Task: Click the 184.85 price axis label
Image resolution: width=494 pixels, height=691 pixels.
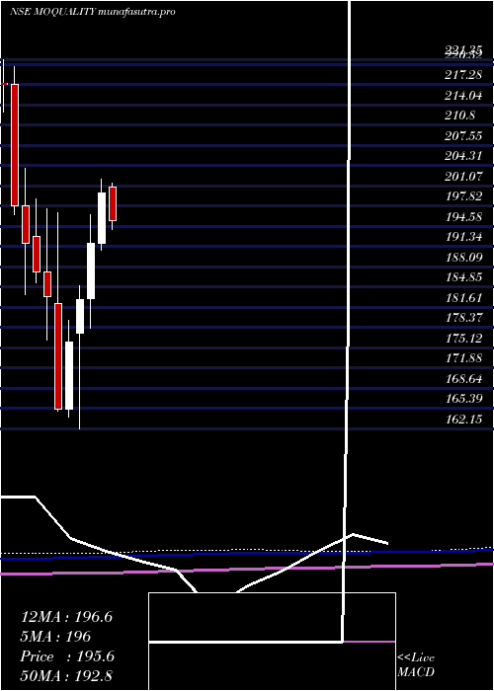Action: click(463, 277)
